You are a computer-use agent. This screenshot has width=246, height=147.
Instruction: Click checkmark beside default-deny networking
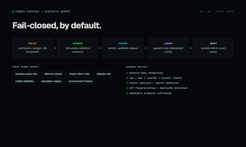[x=127, y=73]
